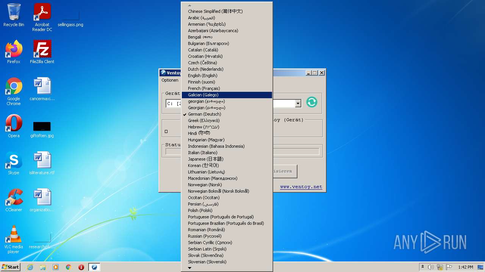Select Polish (Polski)

[x=227, y=210]
